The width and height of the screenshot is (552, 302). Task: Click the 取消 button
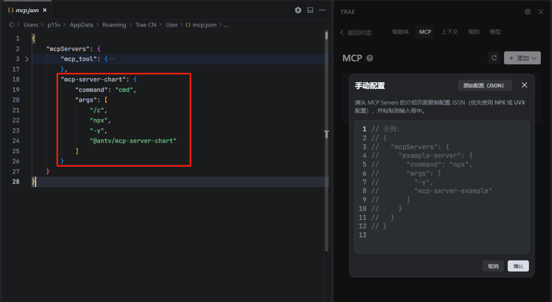(493, 266)
